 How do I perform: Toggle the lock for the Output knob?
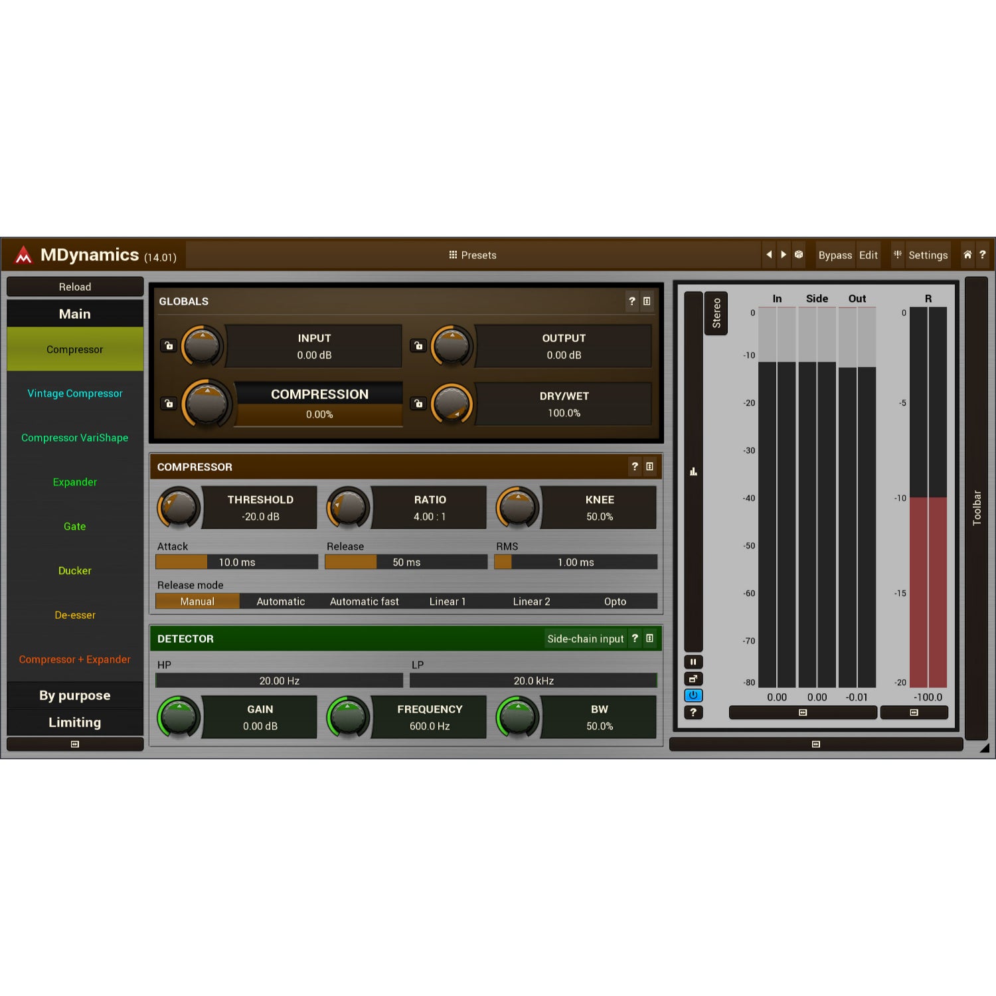pos(418,346)
